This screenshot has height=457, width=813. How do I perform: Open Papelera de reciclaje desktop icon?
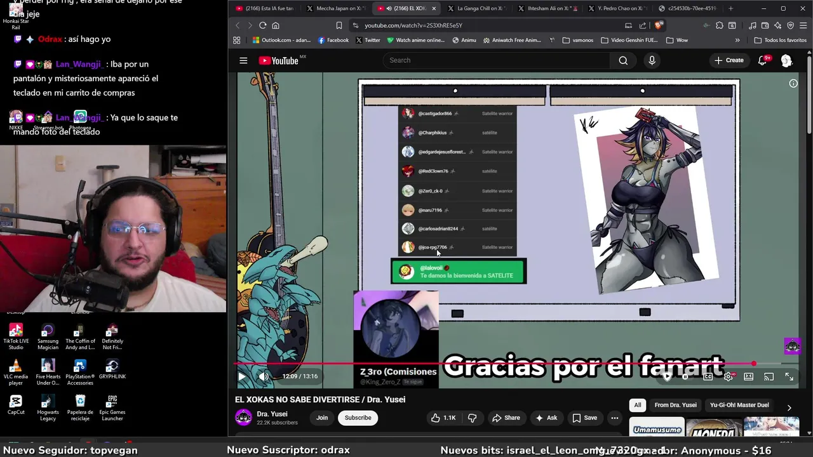(80, 407)
